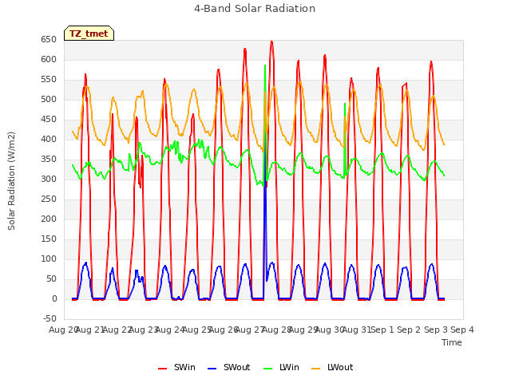
Task: Click the 300 y-axis tick label
Action: pyautogui.click(x=49, y=179)
